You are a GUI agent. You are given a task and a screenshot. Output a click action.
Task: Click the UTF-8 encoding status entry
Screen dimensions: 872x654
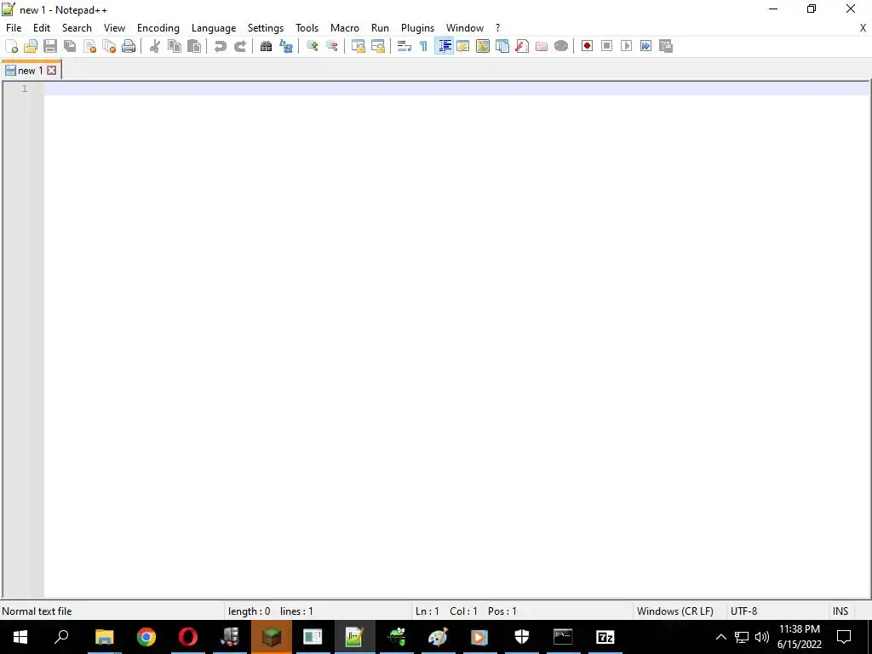[x=743, y=611]
